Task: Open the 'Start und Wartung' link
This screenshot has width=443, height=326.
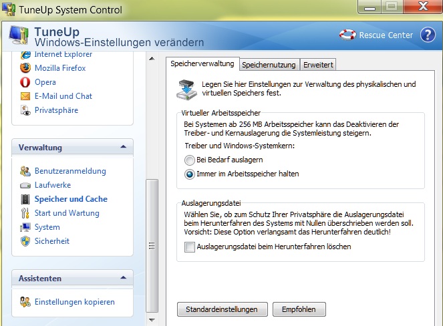Action: pyautogui.click(x=67, y=213)
